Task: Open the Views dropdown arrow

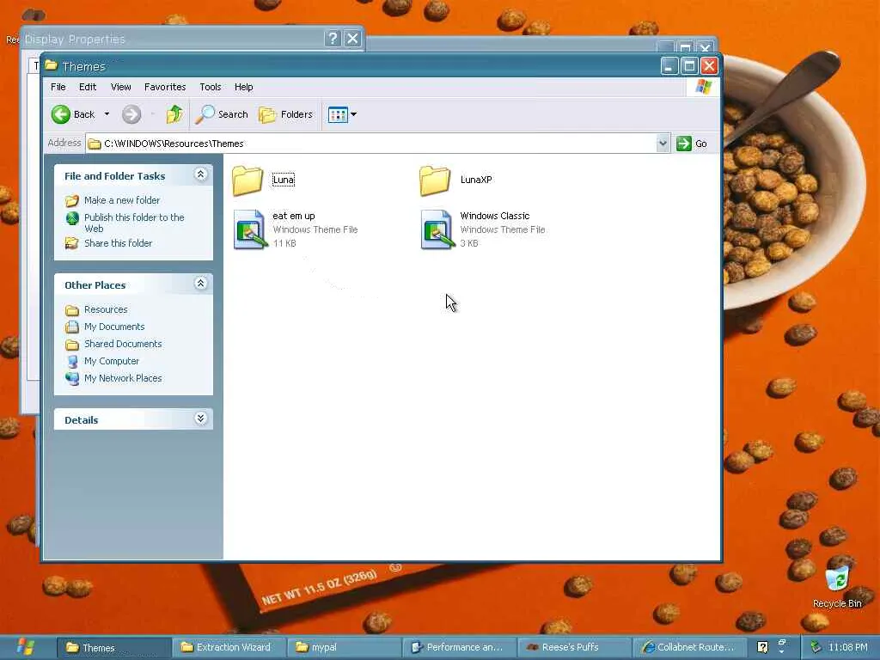Action: [x=353, y=114]
